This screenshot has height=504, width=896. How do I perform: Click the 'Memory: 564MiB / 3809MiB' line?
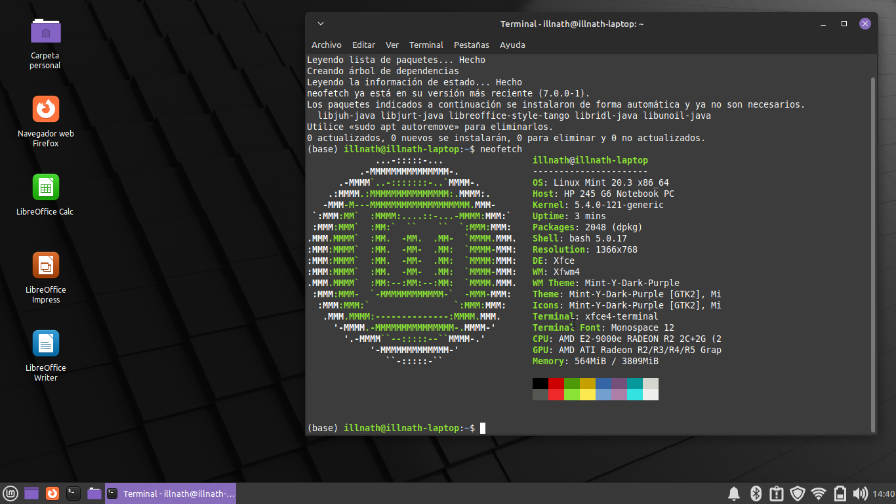coord(596,361)
